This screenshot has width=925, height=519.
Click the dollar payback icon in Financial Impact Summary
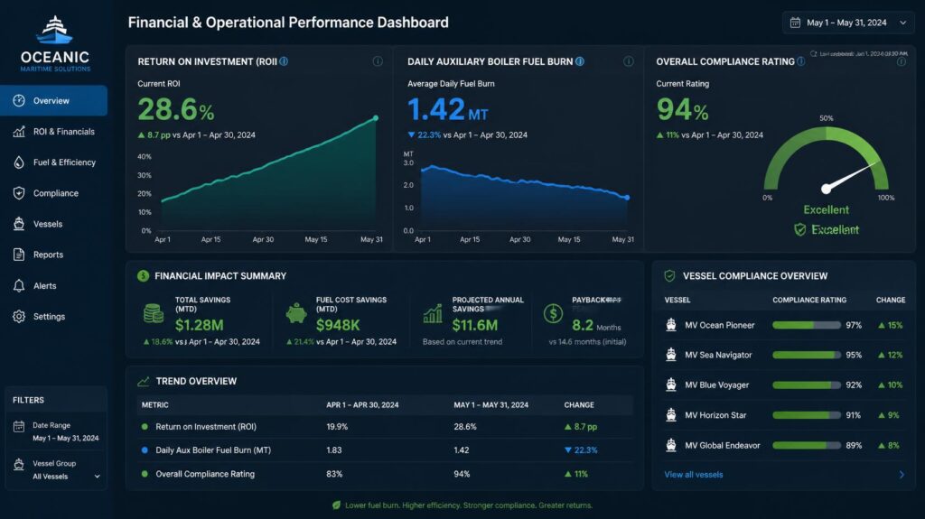click(x=553, y=314)
